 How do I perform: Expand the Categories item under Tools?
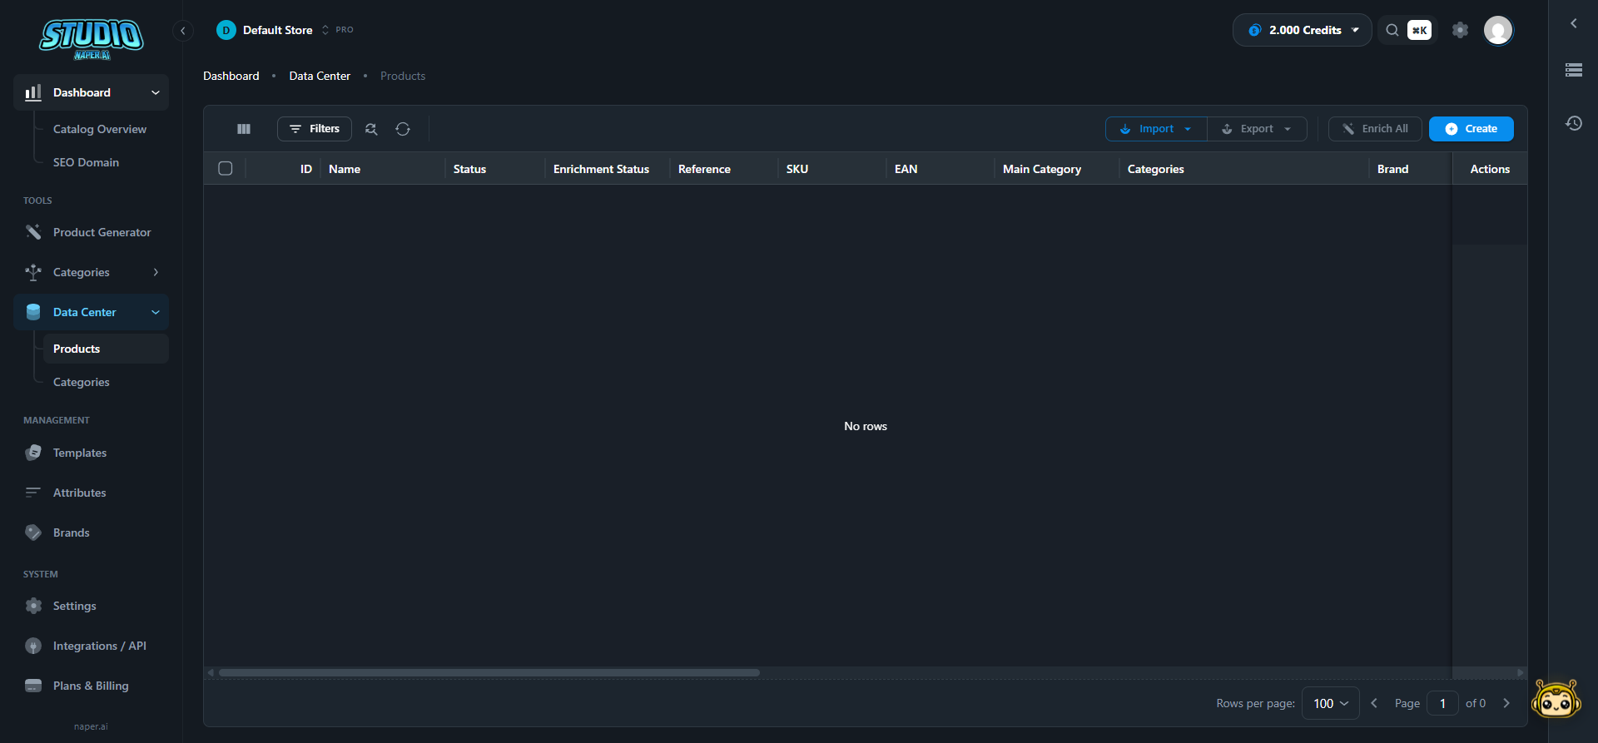point(92,272)
